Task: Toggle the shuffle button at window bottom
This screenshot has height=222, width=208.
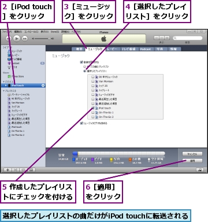Action: [16, 170]
